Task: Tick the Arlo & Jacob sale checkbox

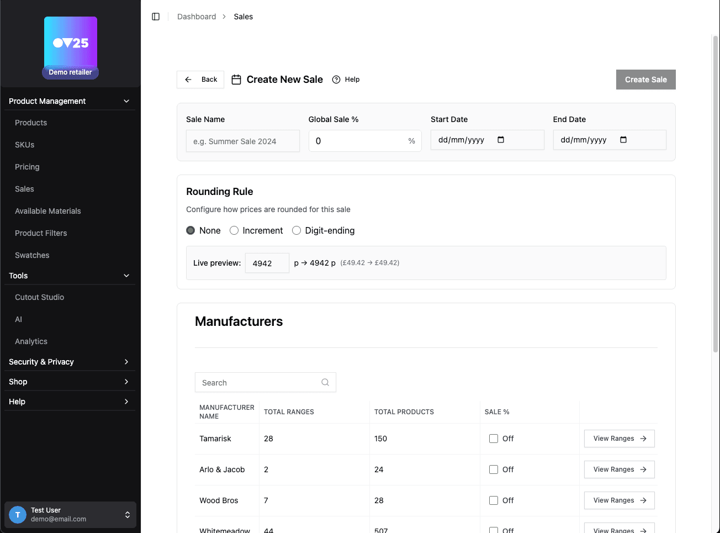Action: [x=494, y=469]
